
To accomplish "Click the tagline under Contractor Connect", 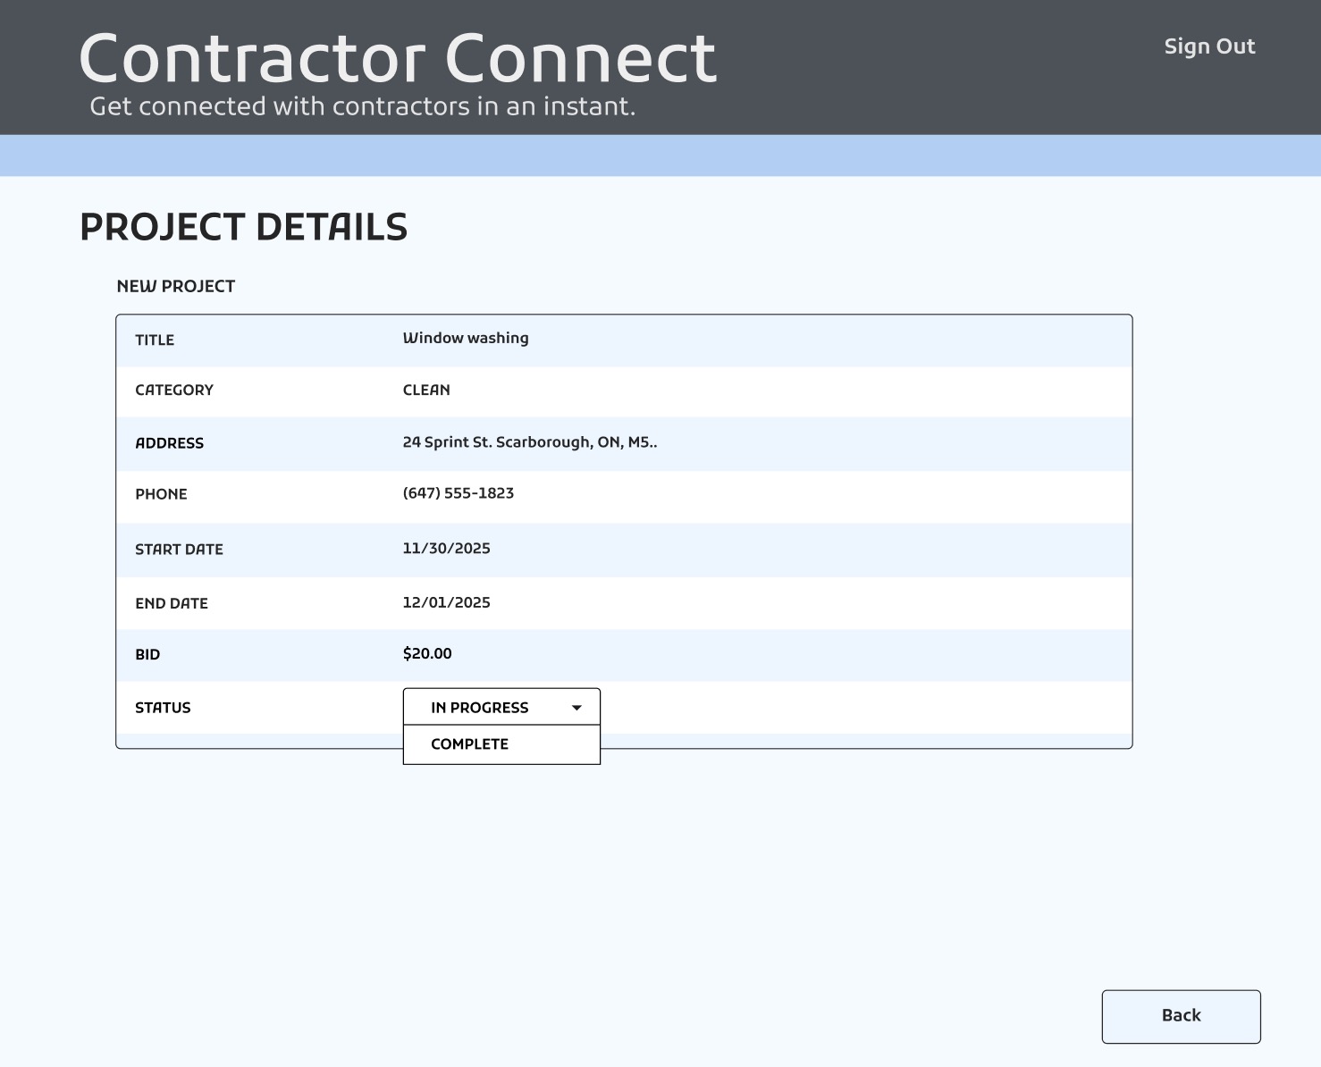I will pos(363,106).
